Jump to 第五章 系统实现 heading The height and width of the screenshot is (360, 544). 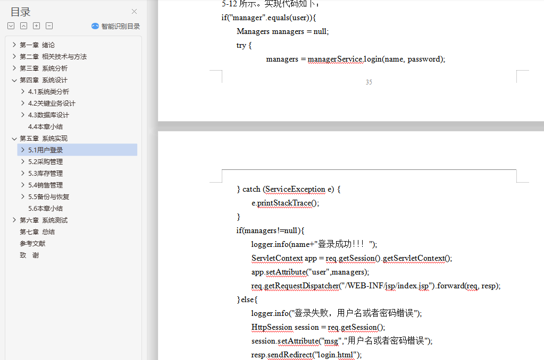click(x=44, y=139)
